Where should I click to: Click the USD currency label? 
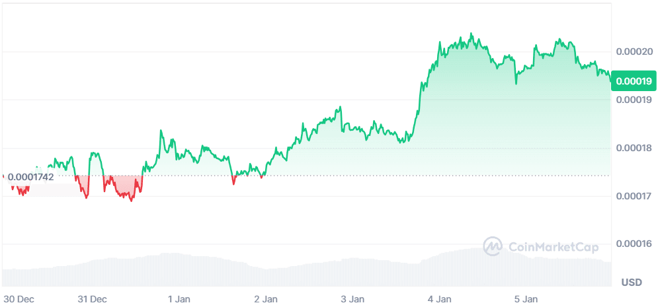point(632,283)
